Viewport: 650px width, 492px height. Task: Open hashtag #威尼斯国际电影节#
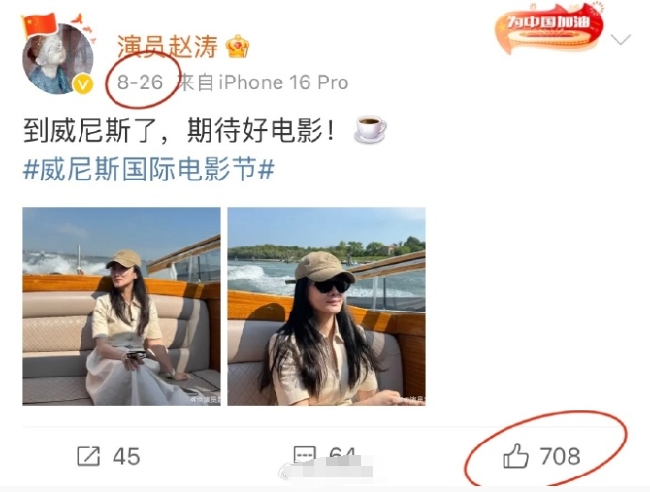(148, 170)
